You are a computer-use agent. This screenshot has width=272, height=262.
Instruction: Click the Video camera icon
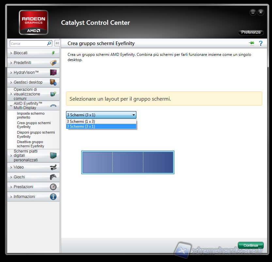point(53,167)
